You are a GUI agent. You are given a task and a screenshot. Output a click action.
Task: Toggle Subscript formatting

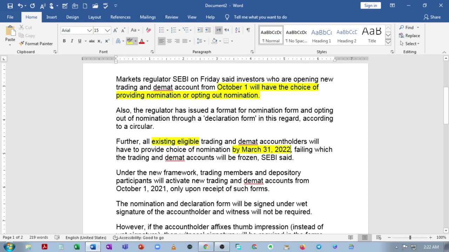pyautogui.click(x=100, y=41)
